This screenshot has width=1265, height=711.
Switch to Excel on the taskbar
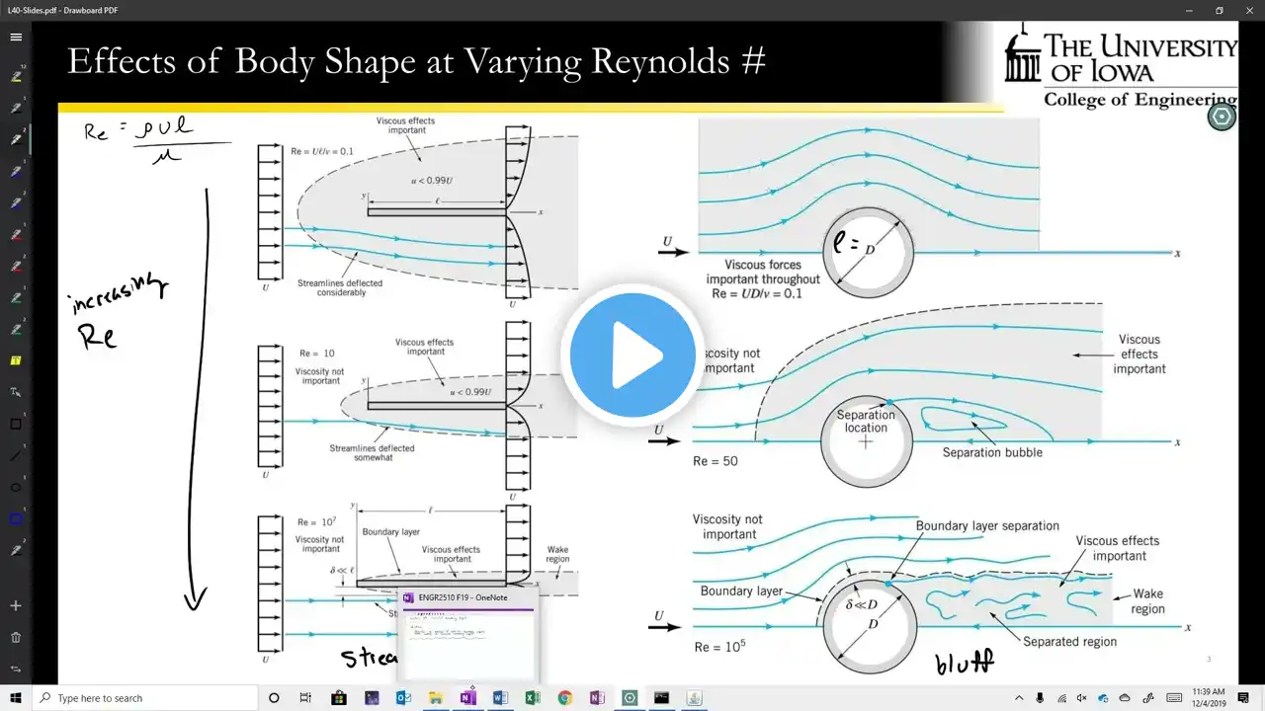click(x=533, y=698)
